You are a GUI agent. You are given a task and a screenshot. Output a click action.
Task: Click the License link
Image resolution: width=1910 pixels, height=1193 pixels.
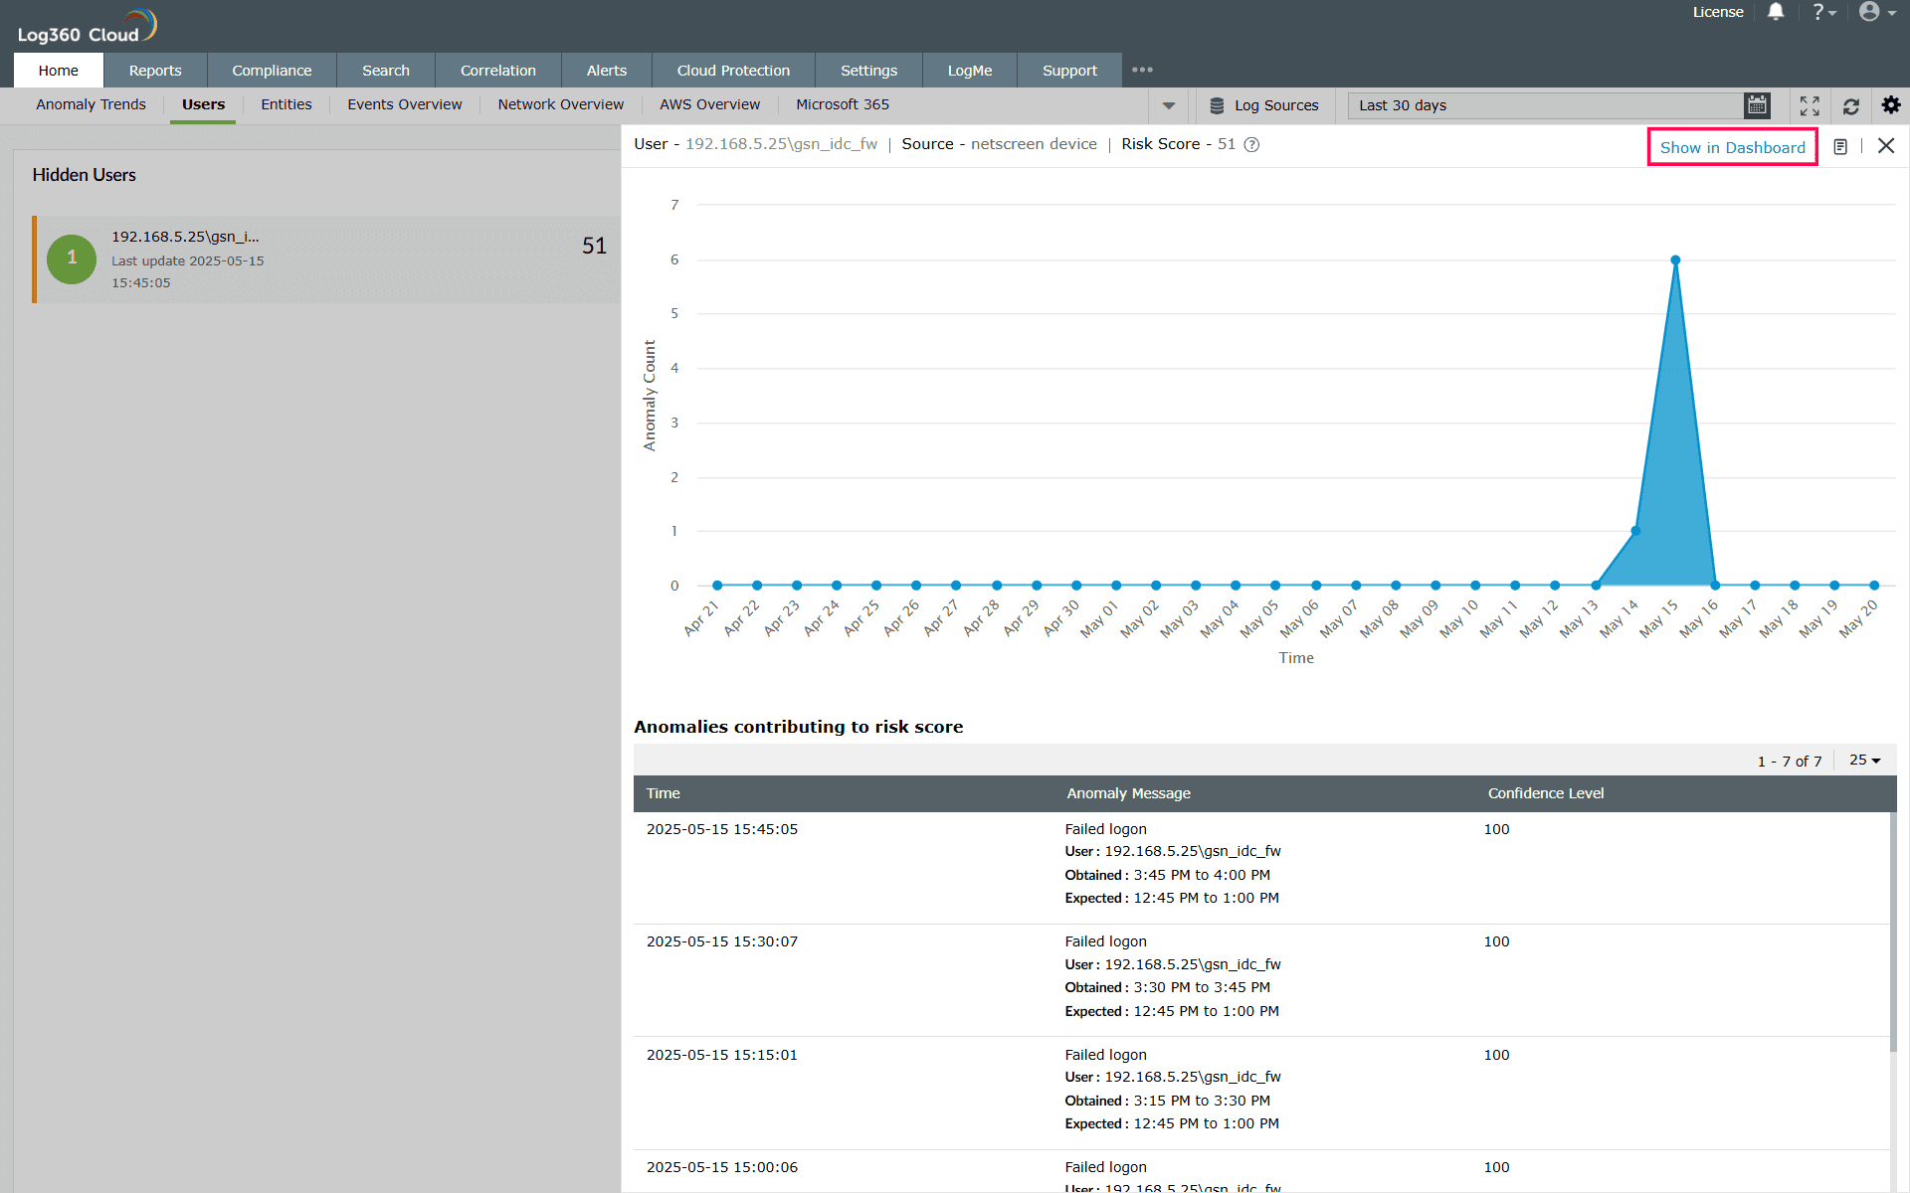1718,12
